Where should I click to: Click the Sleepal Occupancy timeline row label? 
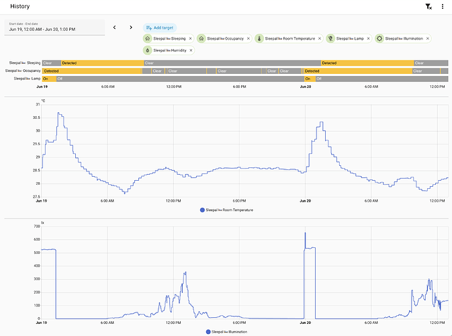point(23,71)
